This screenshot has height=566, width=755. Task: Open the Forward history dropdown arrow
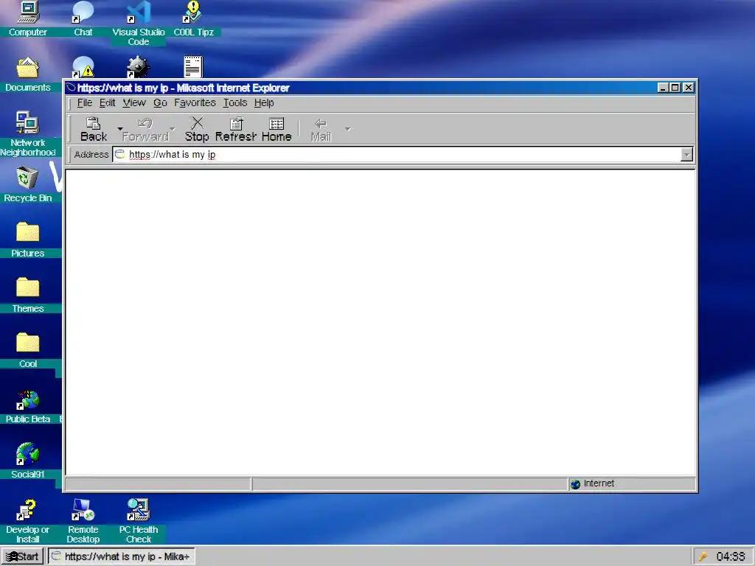click(173, 128)
